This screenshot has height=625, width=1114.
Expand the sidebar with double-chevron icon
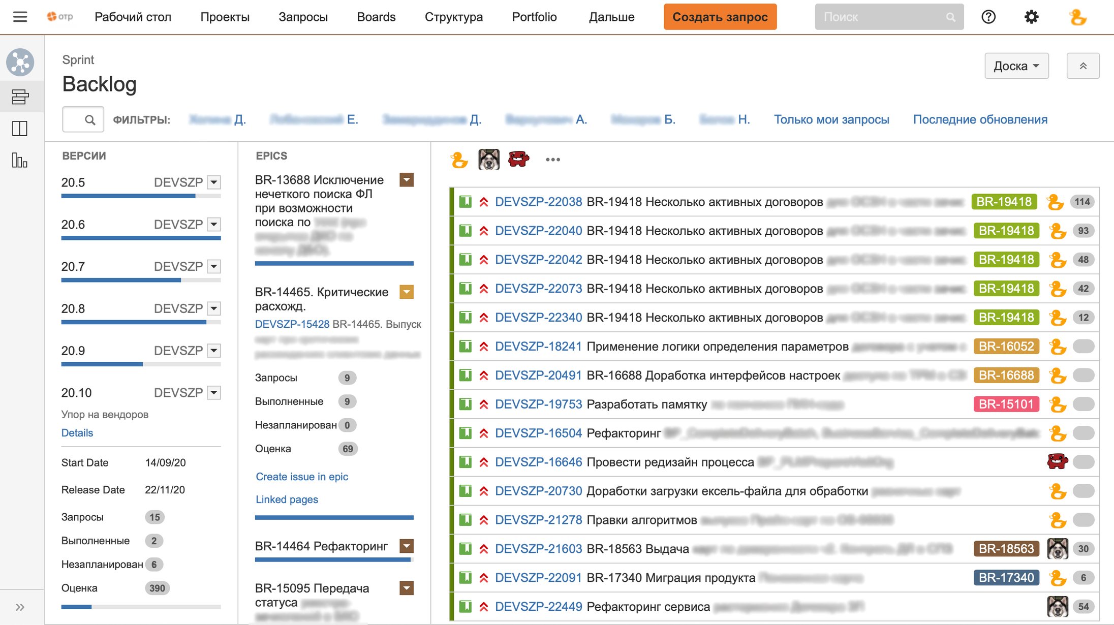20,607
